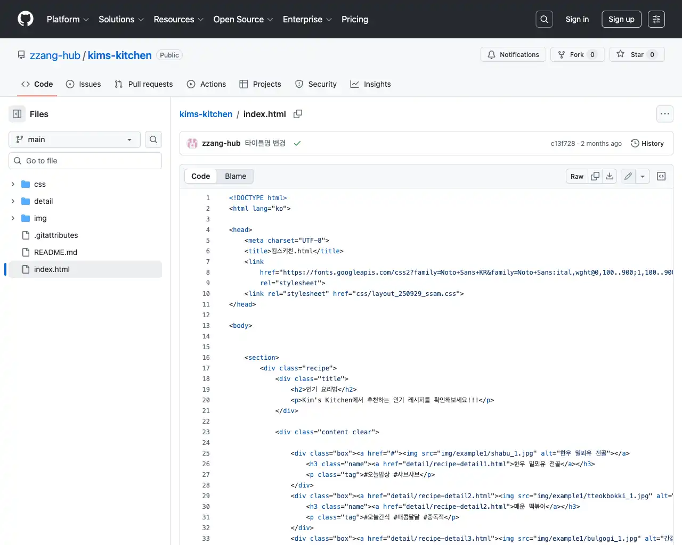Copy the raw file contents
Screen dimensions: 682x545
pyautogui.click(x=595, y=176)
